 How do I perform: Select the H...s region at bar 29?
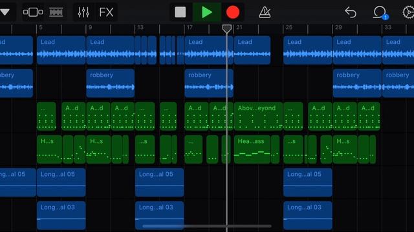345,150
